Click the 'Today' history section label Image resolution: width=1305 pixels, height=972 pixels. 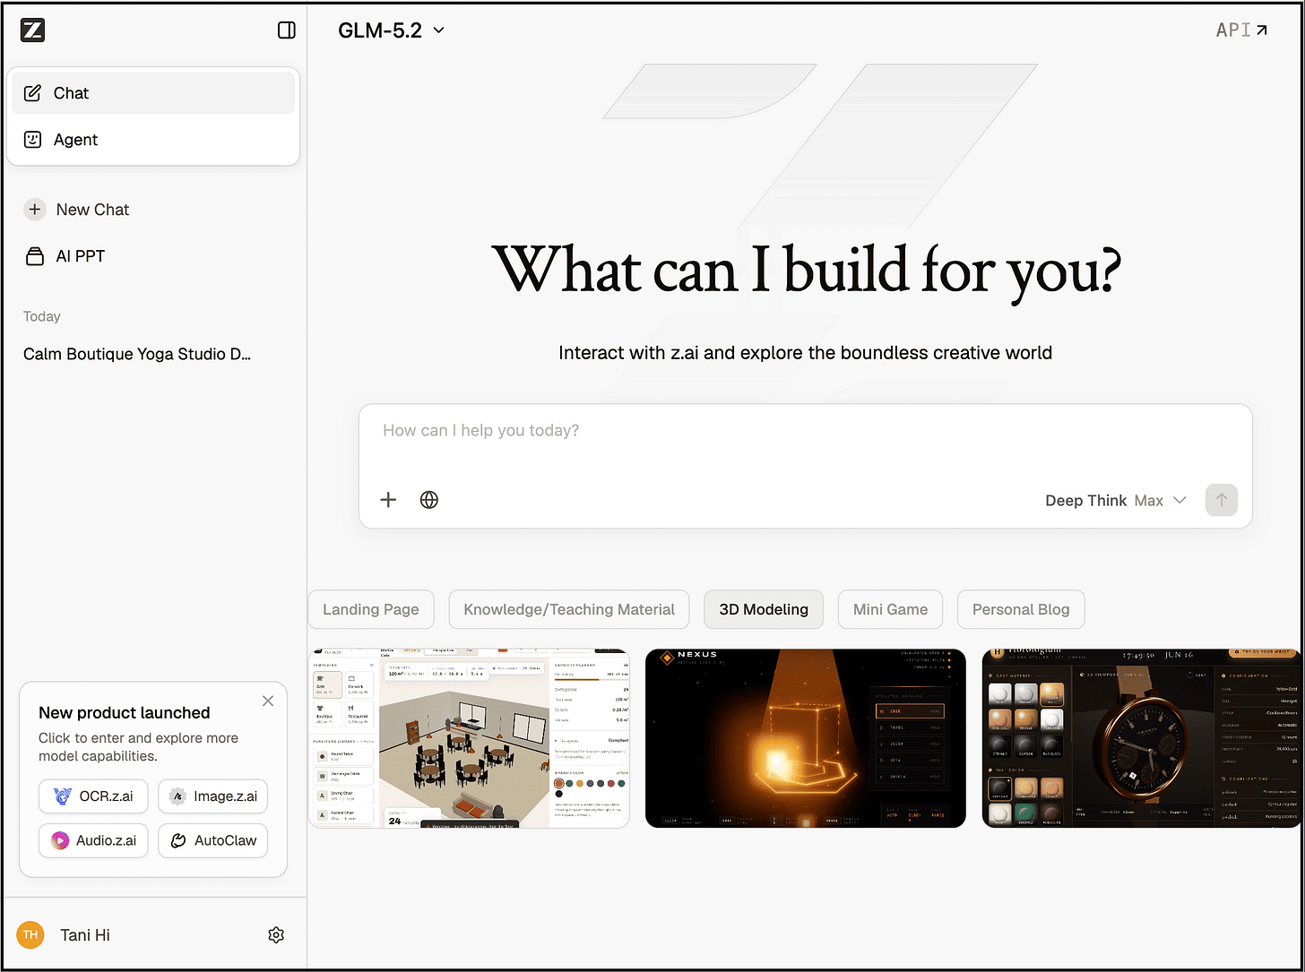click(x=42, y=316)
